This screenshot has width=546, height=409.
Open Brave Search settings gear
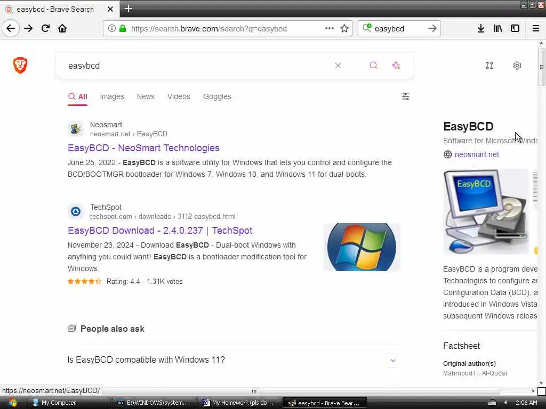tap(517, 66)
